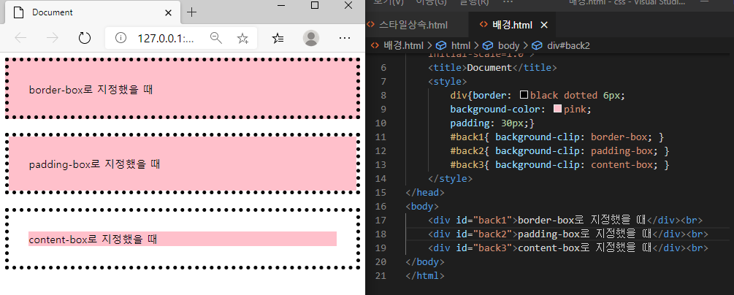The width and height of the screenshot is (734, 295).
Task: Click line number 18 in the editor
Action: coord(381,234)
